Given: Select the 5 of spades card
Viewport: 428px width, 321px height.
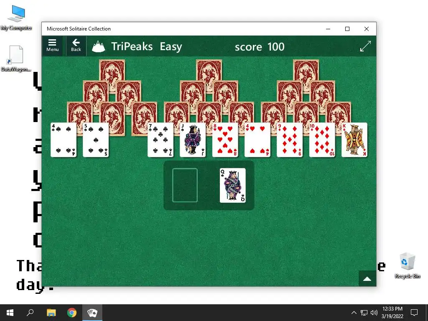Looking at the screenshot, I should click(96, 140).
